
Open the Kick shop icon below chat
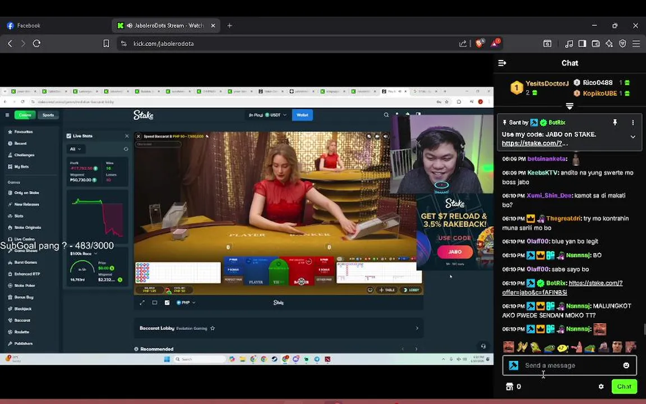click(510, 387)
